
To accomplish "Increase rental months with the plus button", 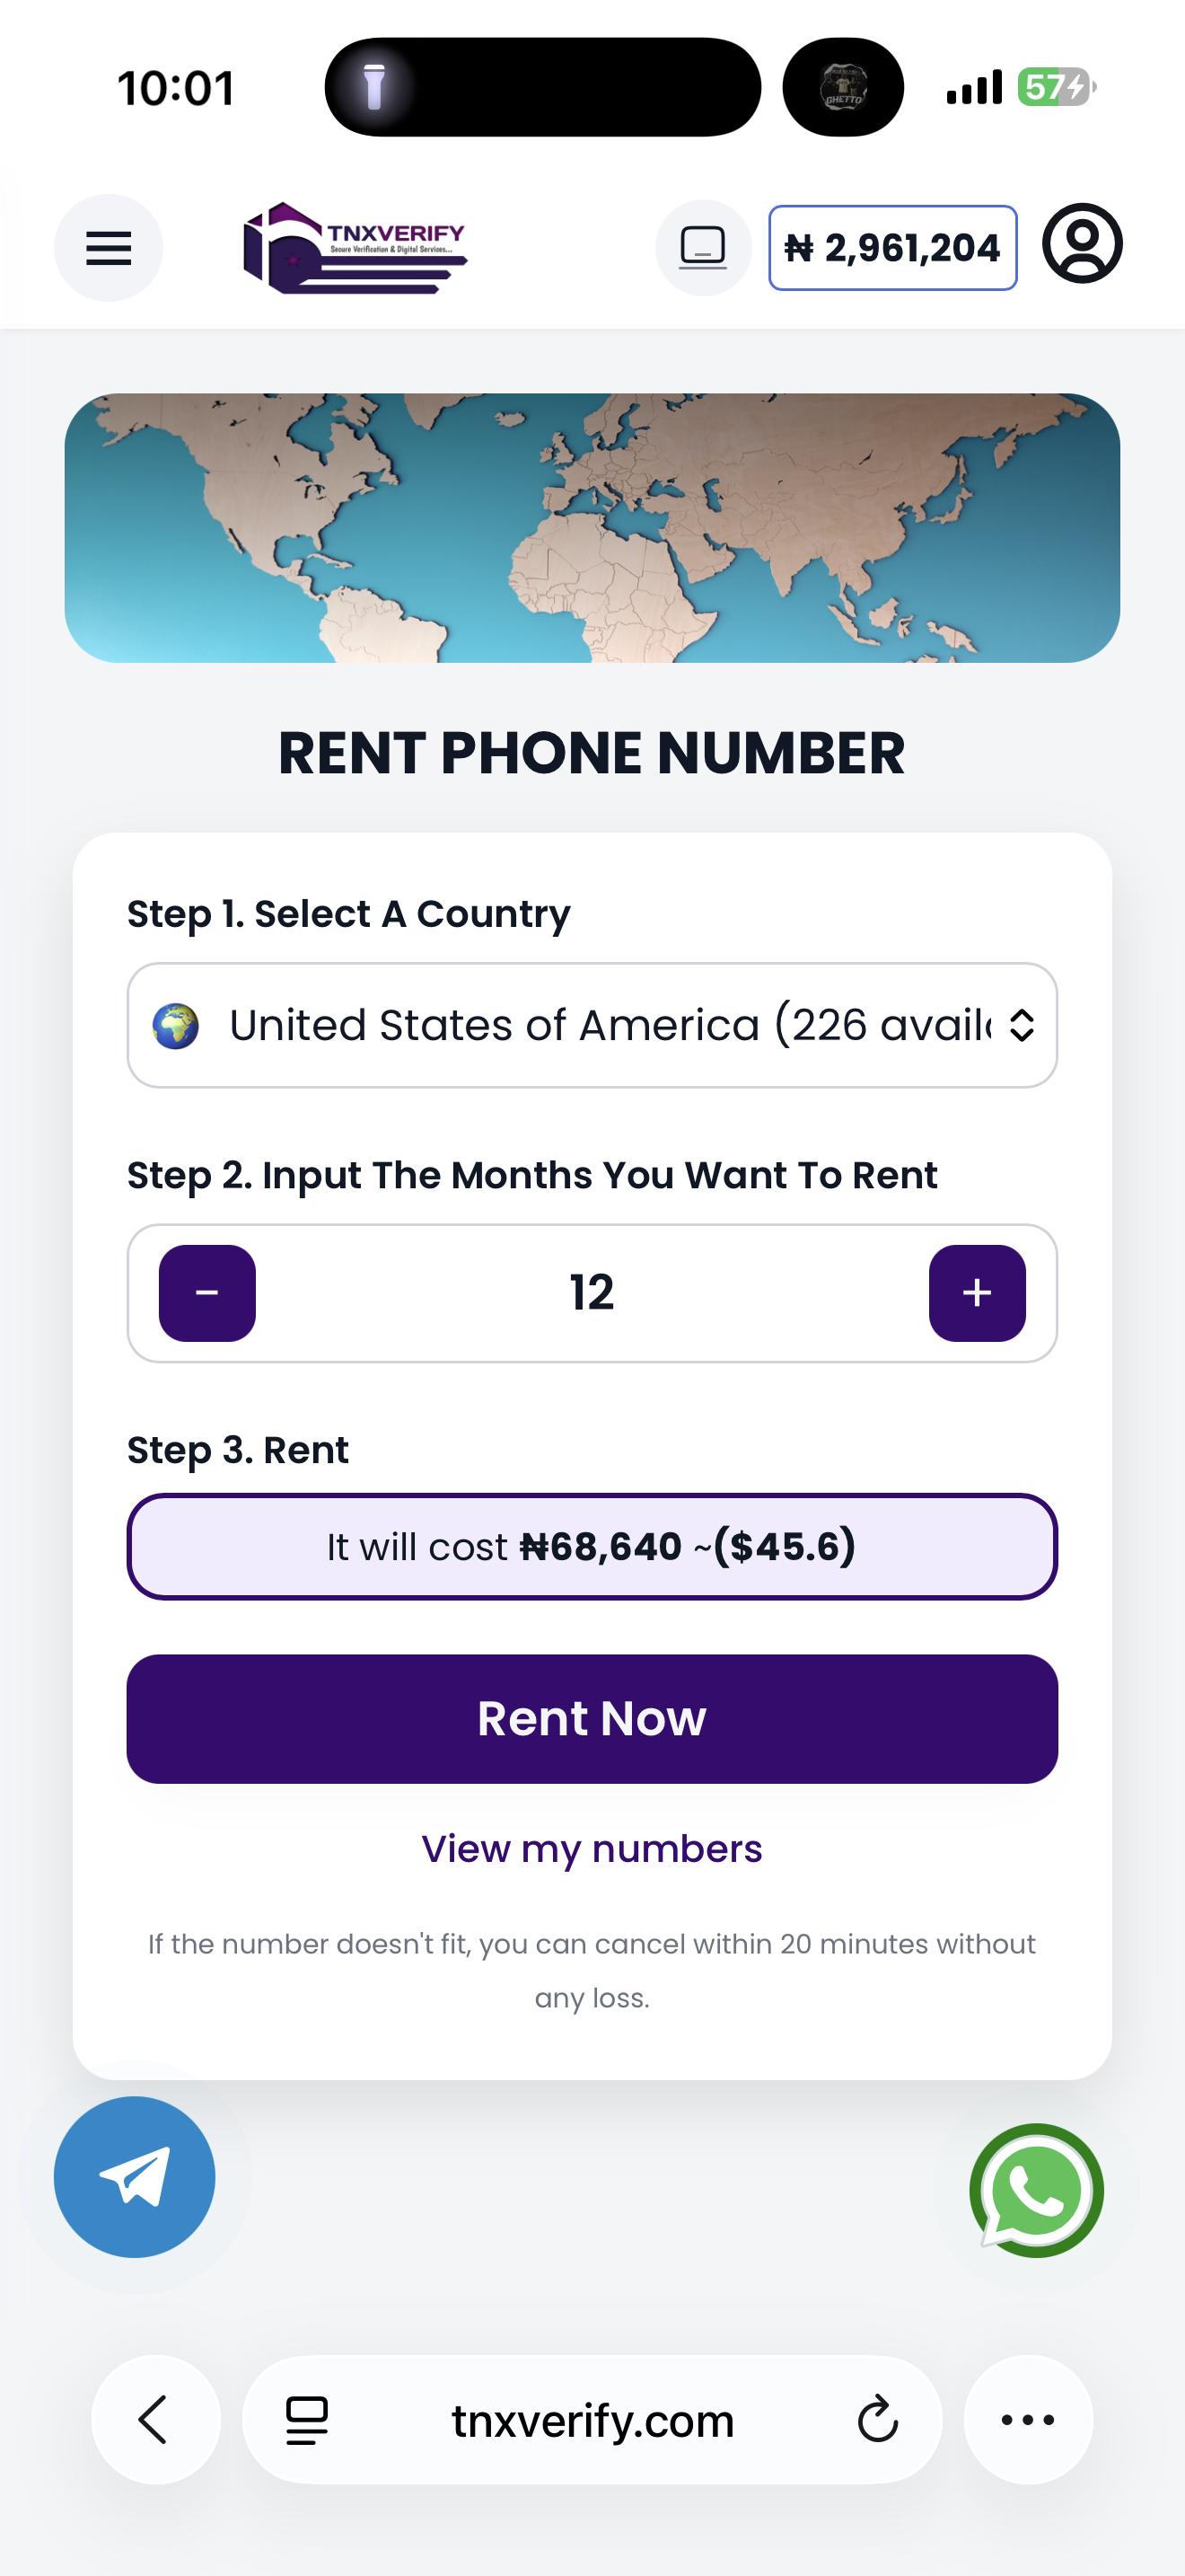I will 976,1292.
